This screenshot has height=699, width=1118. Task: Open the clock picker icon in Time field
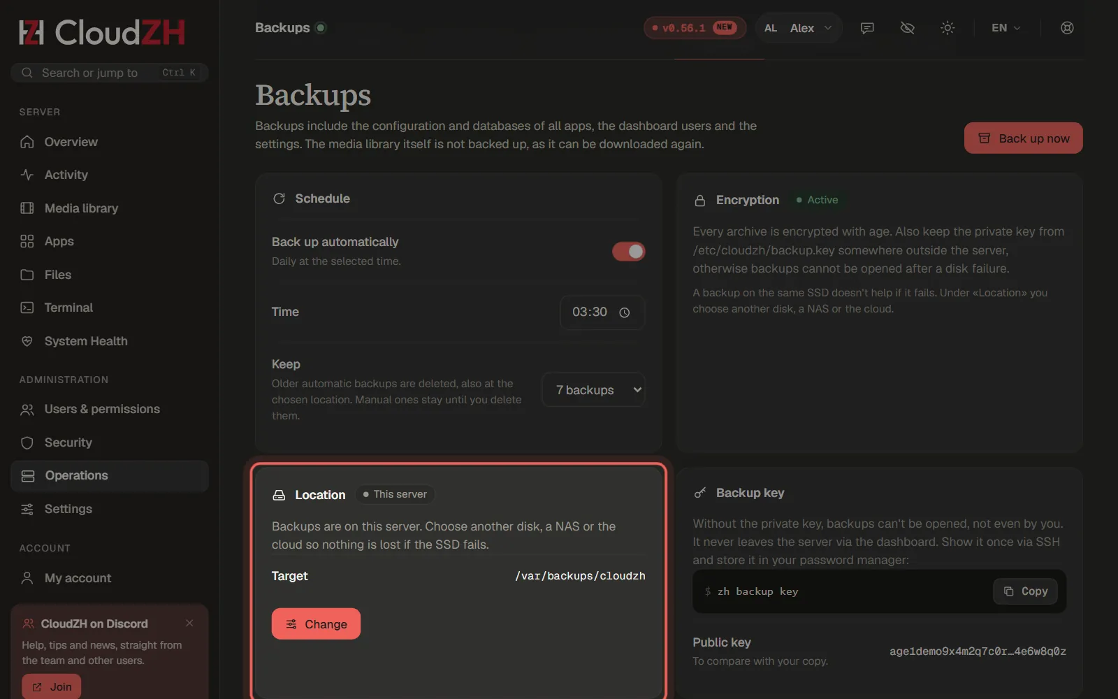[x=625, y=312]
